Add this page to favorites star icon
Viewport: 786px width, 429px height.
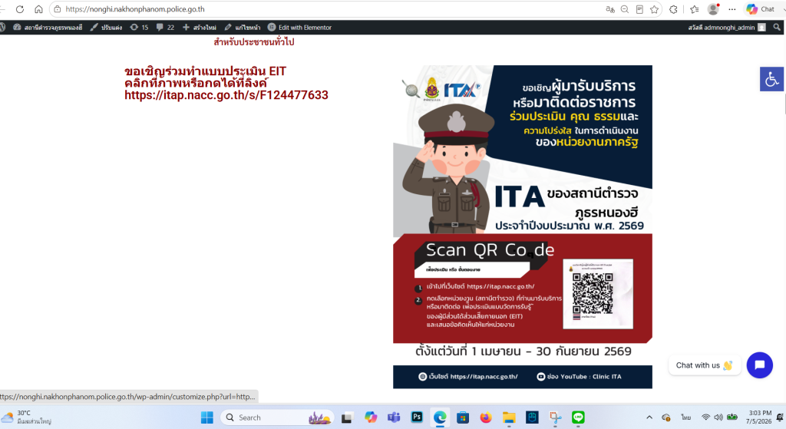coord(654,9)
